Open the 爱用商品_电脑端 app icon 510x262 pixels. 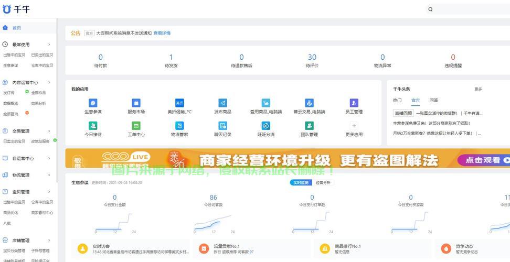pos(266,103)
